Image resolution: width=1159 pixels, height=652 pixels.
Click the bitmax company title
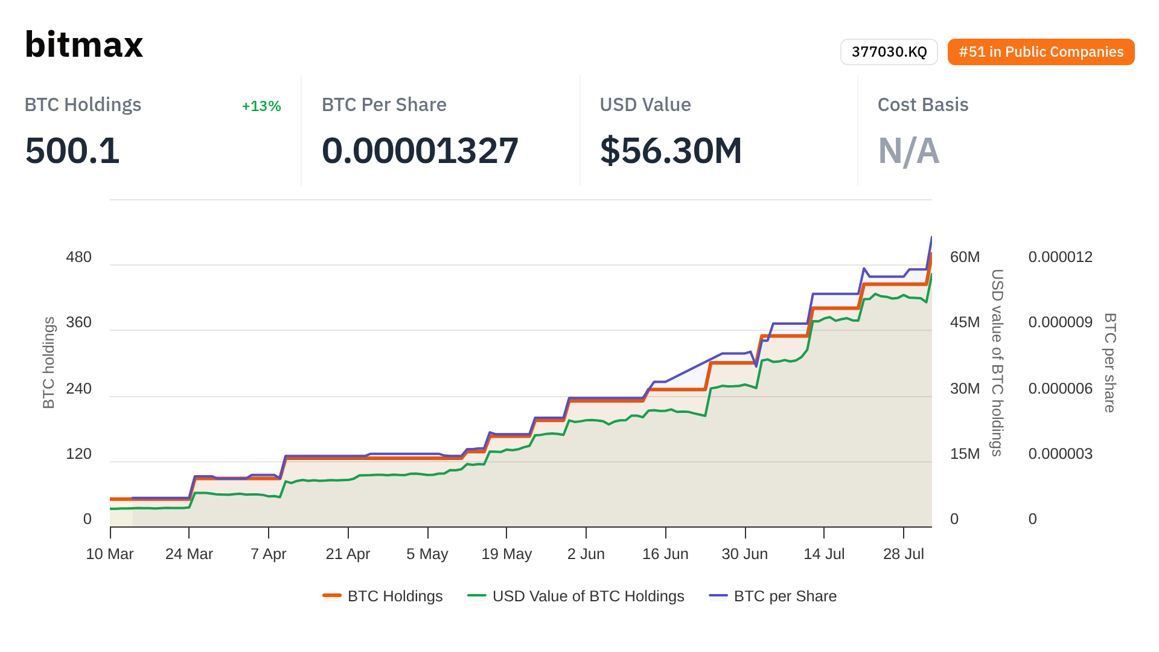[84, 45]
